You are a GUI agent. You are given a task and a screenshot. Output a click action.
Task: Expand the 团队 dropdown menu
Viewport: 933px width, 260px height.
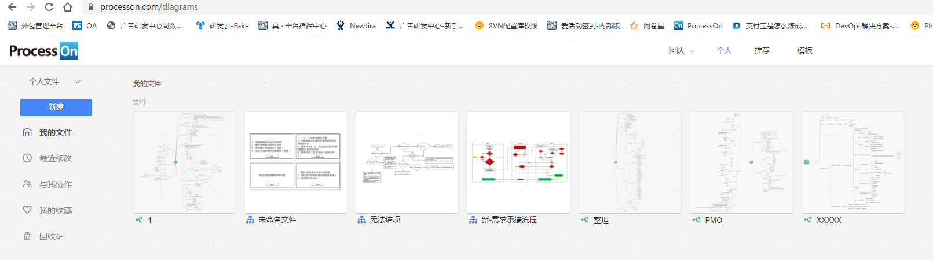[x=682, y=51]
